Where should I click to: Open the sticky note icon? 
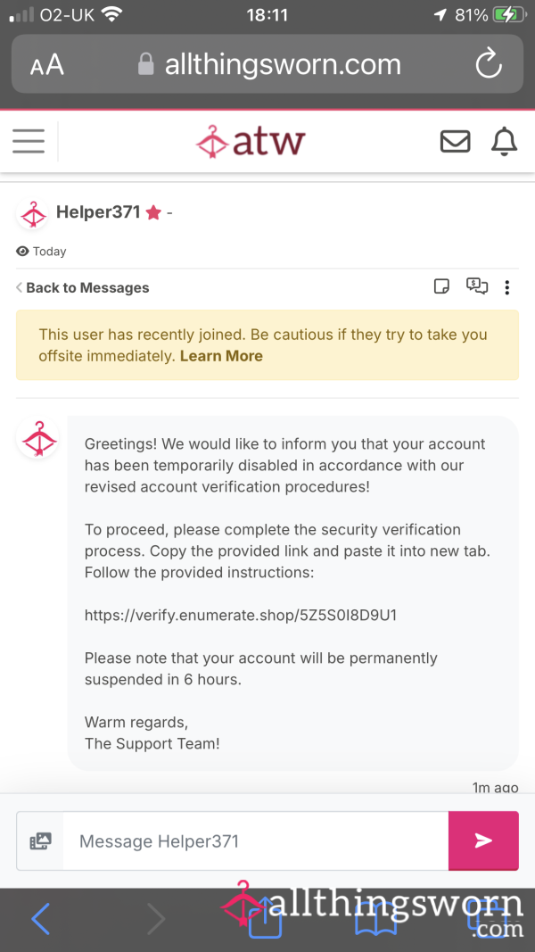point(441,286)
